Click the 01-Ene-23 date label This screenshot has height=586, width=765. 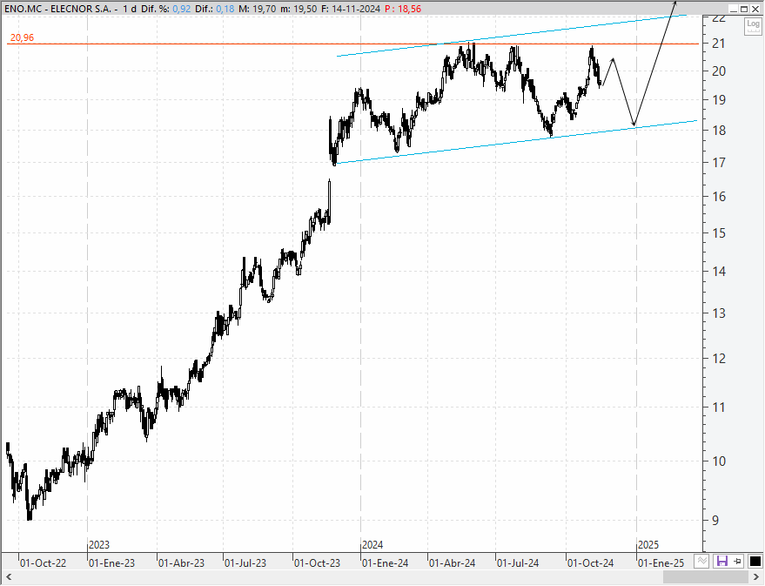(111, 563)
